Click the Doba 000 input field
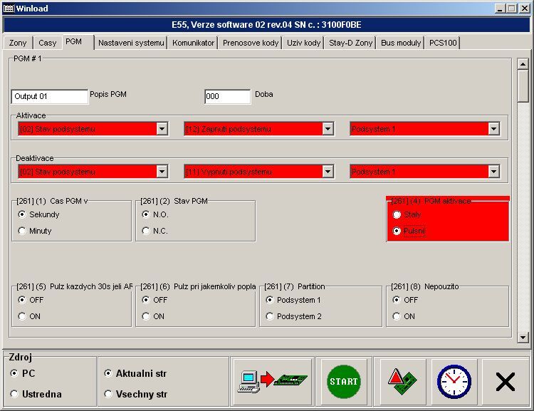The height and width of the screenshot is (411, 534). point(227,96)
